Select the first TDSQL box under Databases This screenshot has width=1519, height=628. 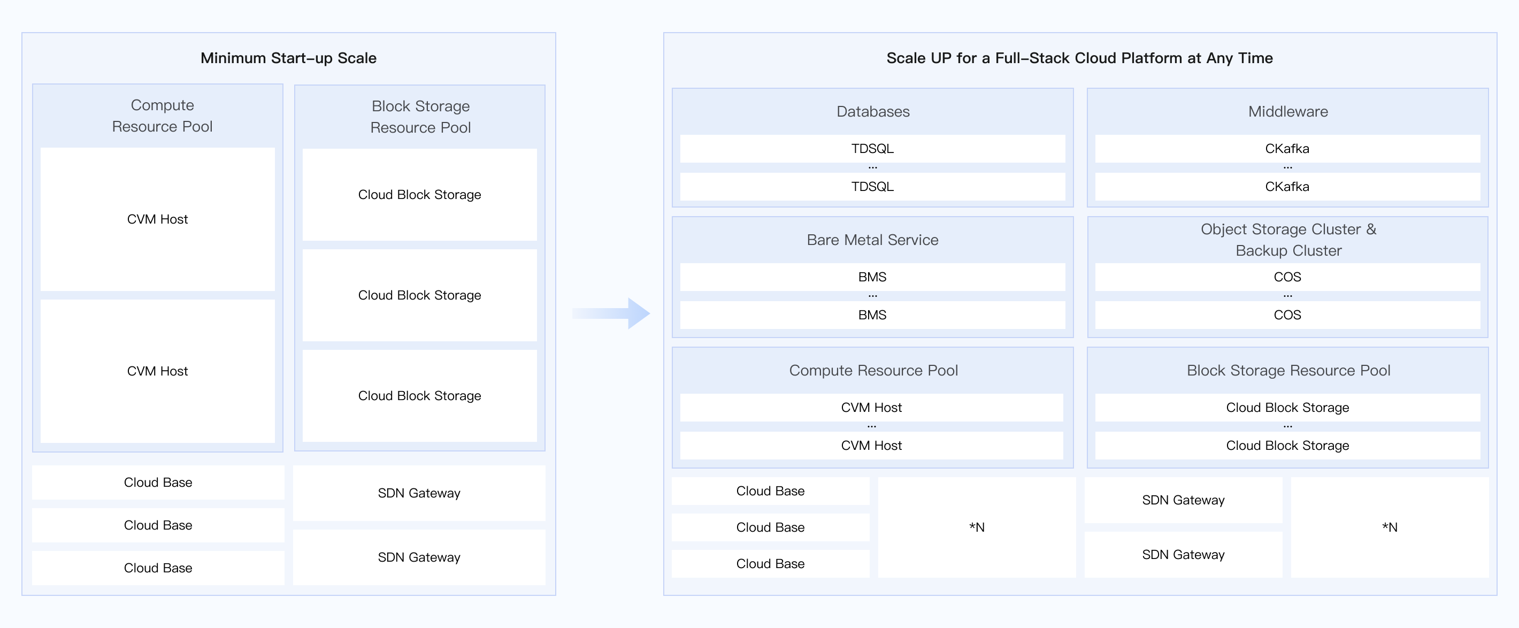[x=873, y=149]
